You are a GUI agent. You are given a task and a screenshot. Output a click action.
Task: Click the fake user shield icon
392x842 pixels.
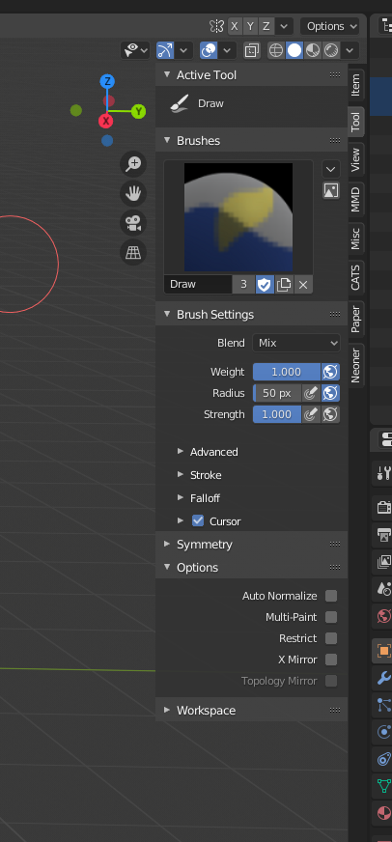264,285
